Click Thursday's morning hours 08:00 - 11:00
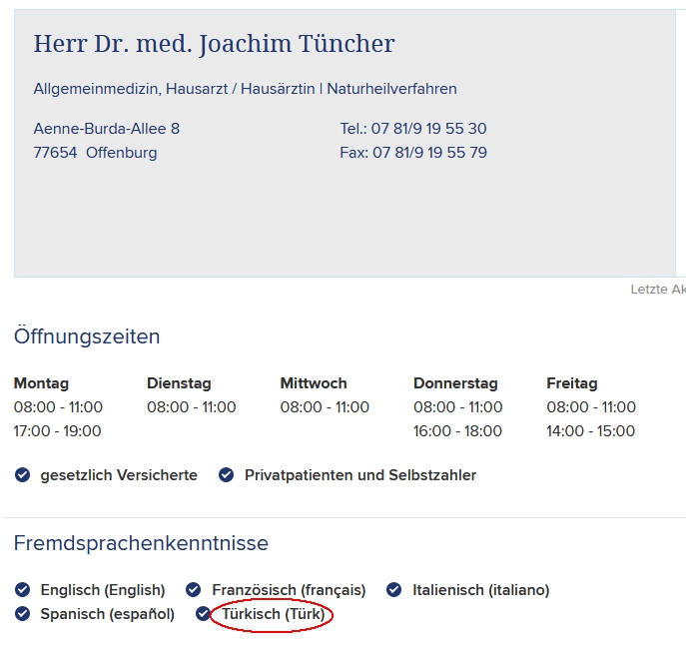 tap(458, 407)
